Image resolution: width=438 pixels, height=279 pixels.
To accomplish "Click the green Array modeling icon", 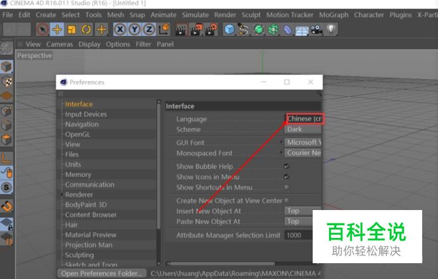I will coord(273,29).
